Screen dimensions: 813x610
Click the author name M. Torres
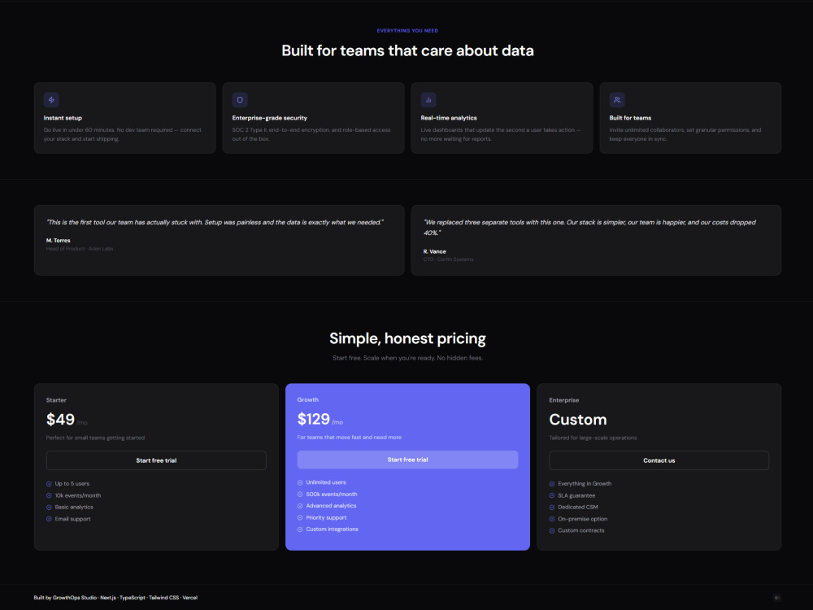[x=58, y=240]
